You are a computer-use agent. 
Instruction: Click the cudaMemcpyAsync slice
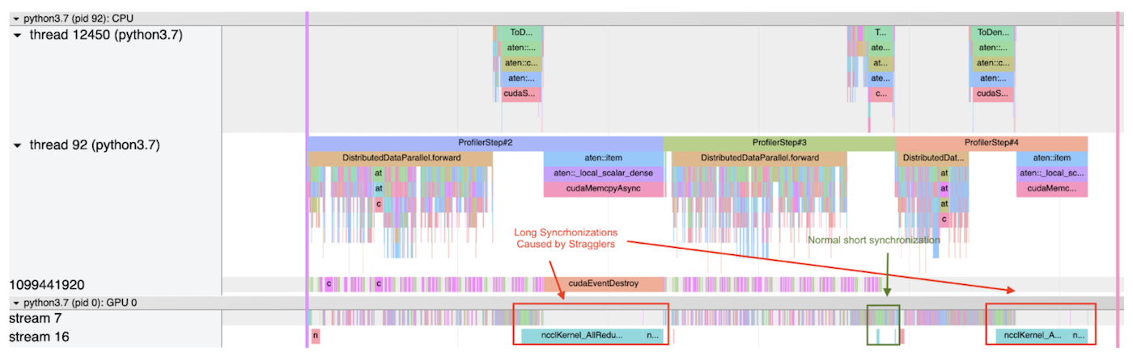(x=602, y=189)
